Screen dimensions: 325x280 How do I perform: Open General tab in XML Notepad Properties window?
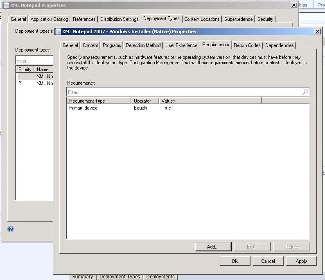pos(18,19)
